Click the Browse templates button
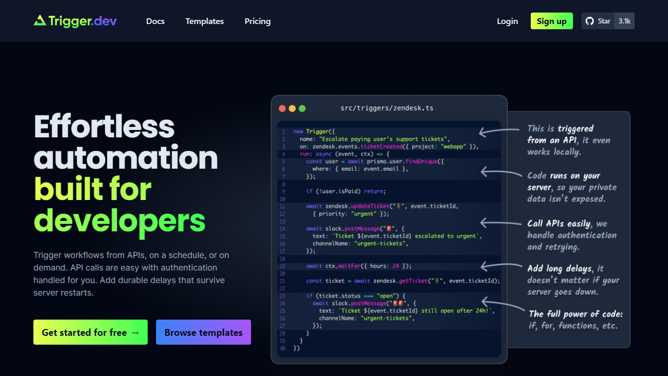The height and width of the screenshot is (376, 668). pyautogui.click(x=204, y=332)
